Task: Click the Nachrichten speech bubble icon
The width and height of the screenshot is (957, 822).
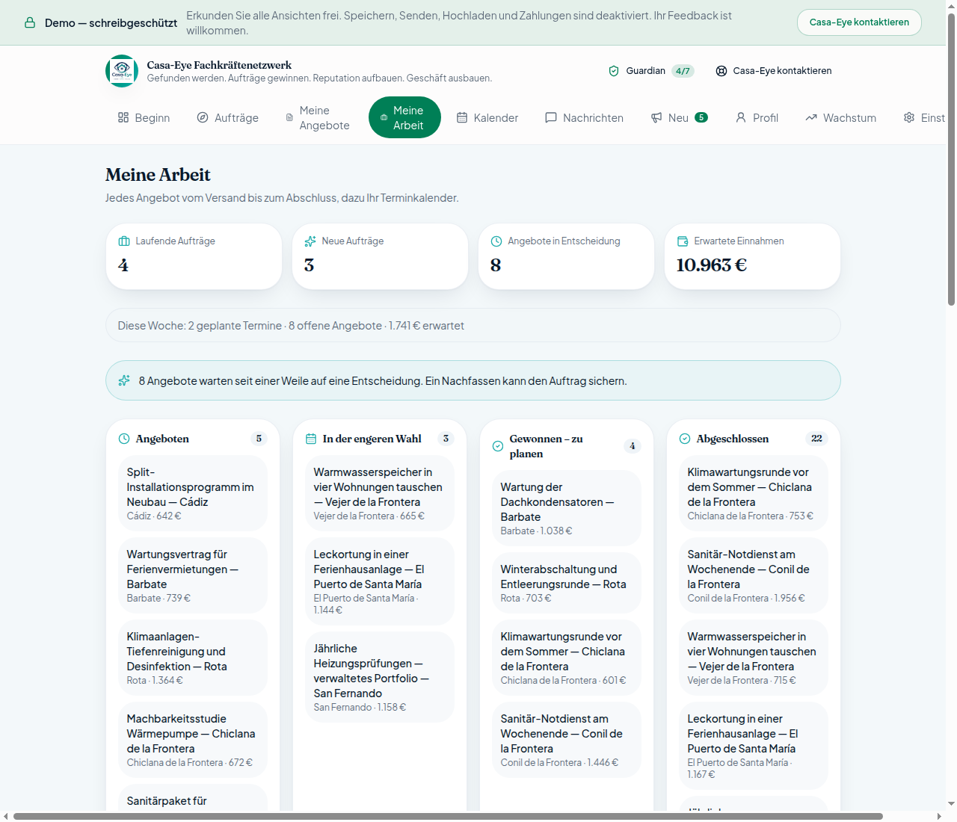Action: (x=551, y=117)
